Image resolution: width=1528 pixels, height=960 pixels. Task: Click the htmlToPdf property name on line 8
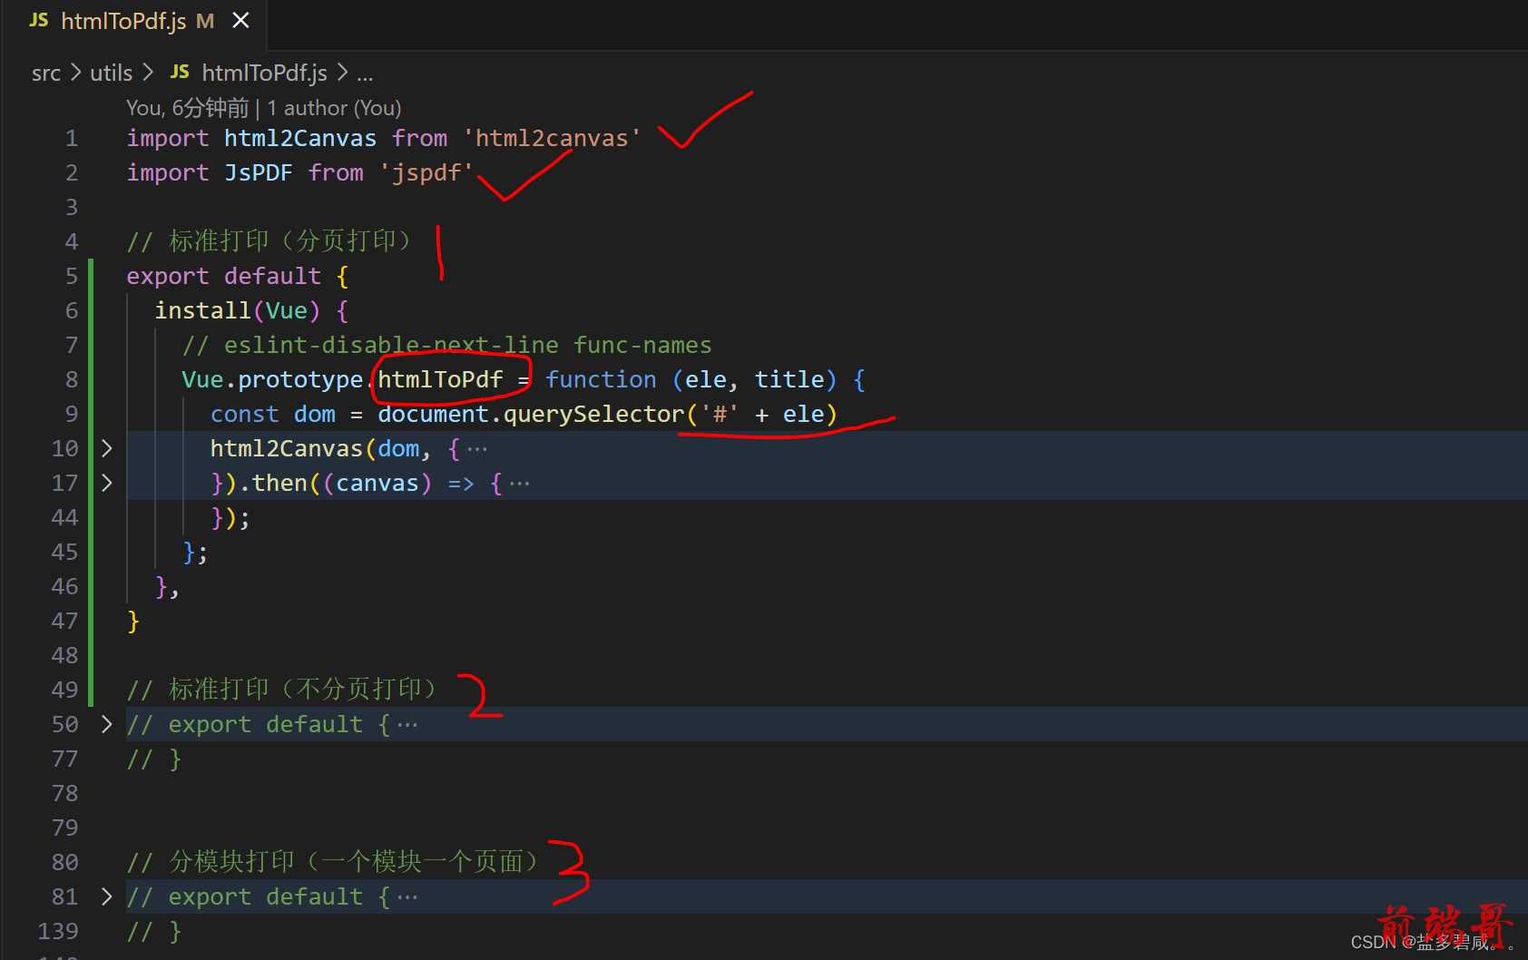pos(440,380)
